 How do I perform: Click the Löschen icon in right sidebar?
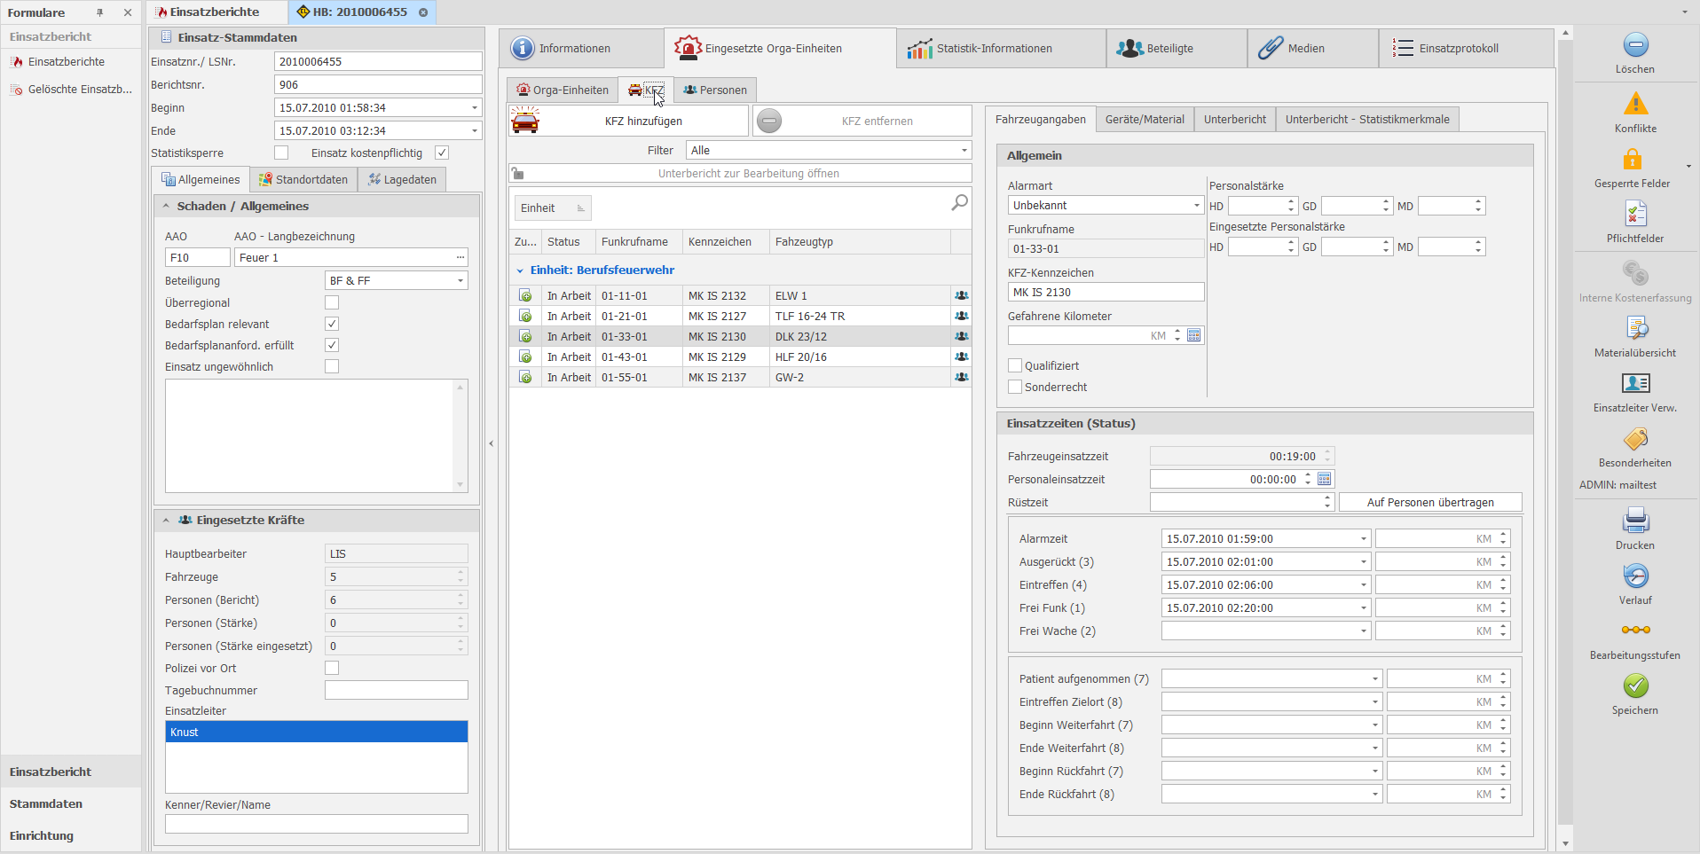point(1635,45)
